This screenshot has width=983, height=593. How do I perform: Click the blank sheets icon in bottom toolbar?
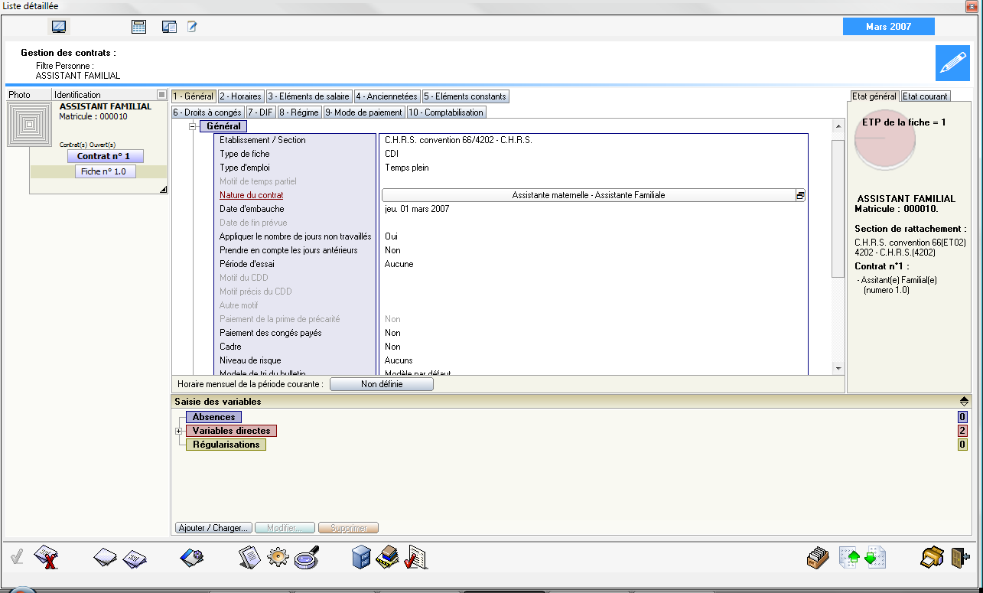(106, 558)
